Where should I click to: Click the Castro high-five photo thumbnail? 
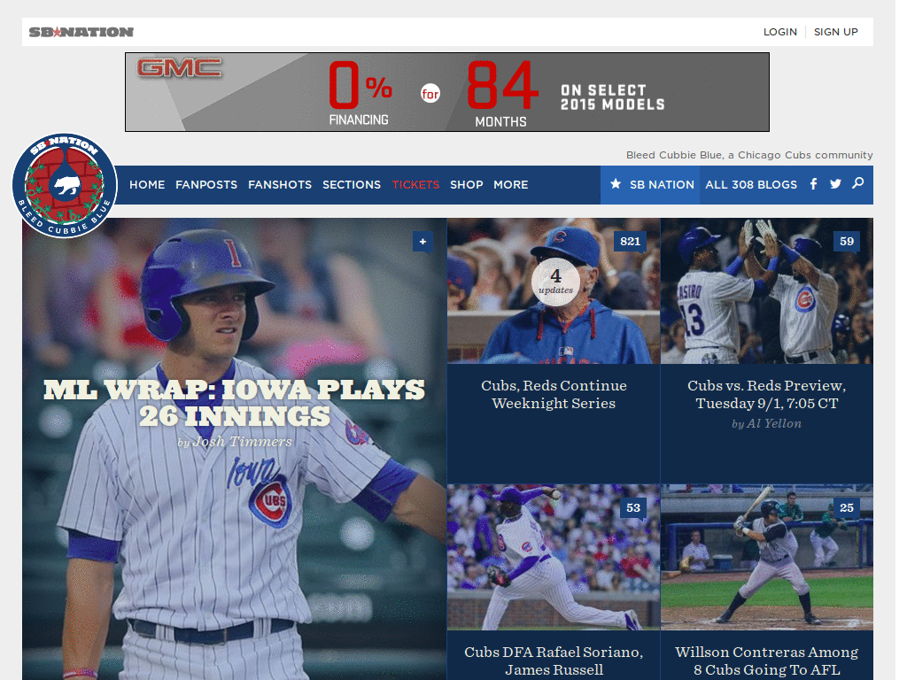(767, 290)
